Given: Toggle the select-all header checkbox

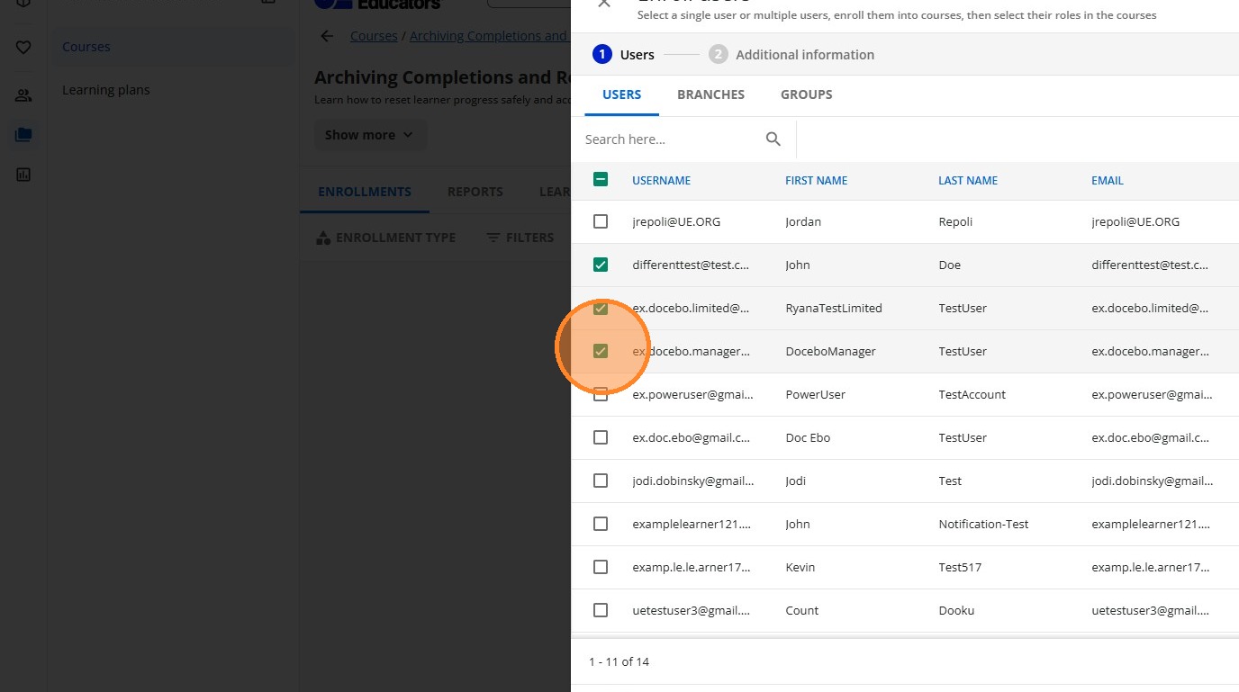Looking at the screenshot, I should 601,179.
